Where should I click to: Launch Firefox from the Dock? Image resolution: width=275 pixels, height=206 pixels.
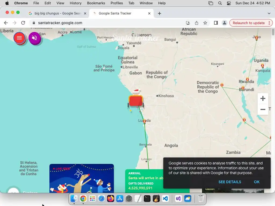[x=110, y=199]
